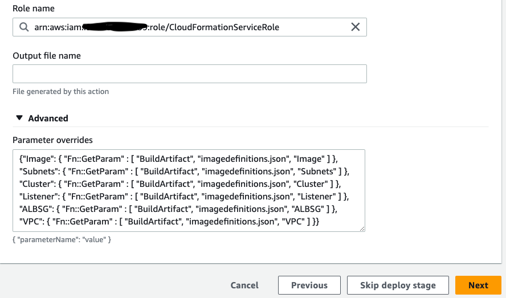Proceed with the orange Next button
Screen dimensions: 506x298
point(478,285)
